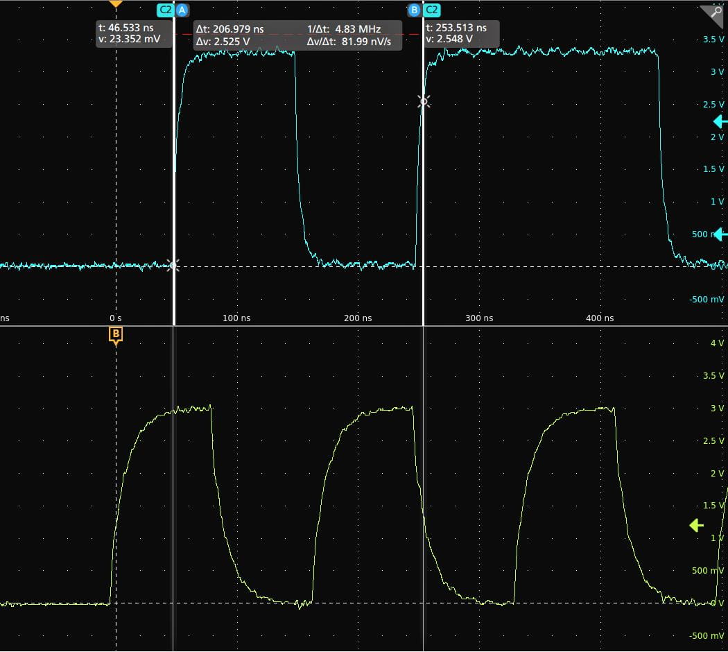Click the 100 ns time axis label
Viewport: 728px width, 652px height.
[236, 318]
